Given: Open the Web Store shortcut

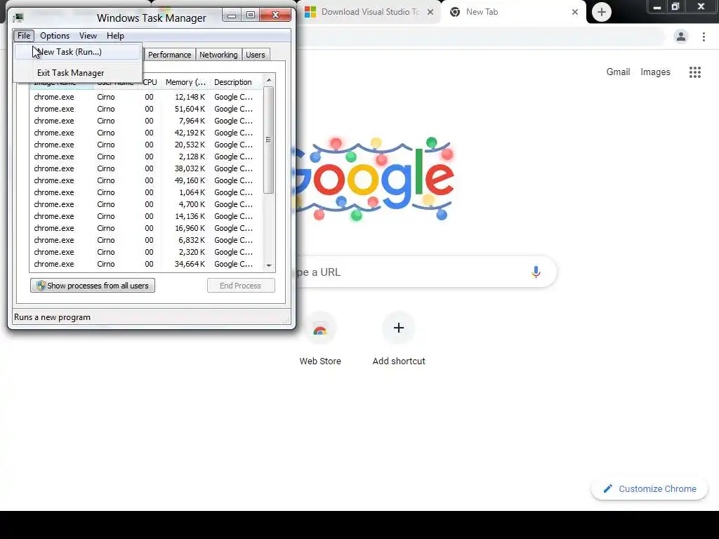Looking at the screenshot, I should [320, 339].
